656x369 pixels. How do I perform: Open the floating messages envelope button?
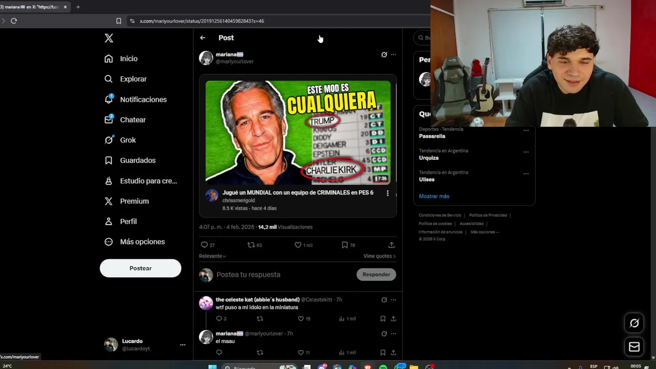click(x=634, y=347)
